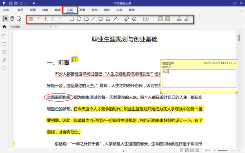Open the attachments side panel

click(4, 60)
